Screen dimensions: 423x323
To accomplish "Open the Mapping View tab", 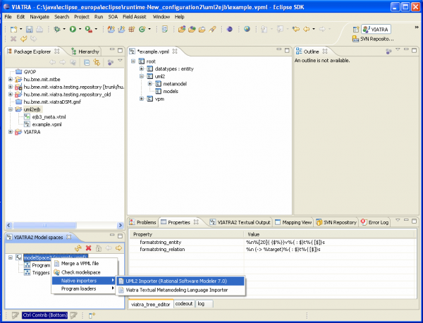I will point(293,222).
